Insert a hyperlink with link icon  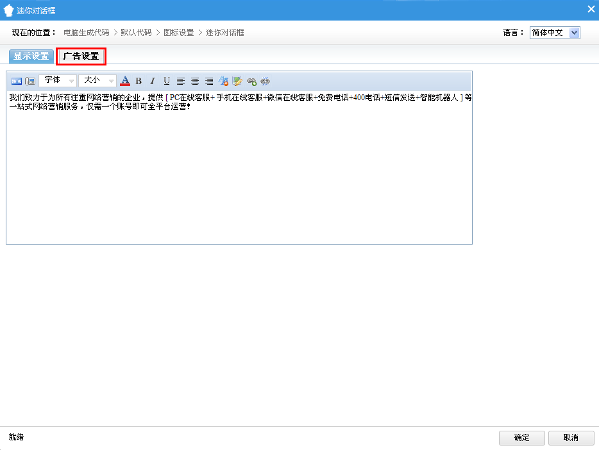[251, 81]
